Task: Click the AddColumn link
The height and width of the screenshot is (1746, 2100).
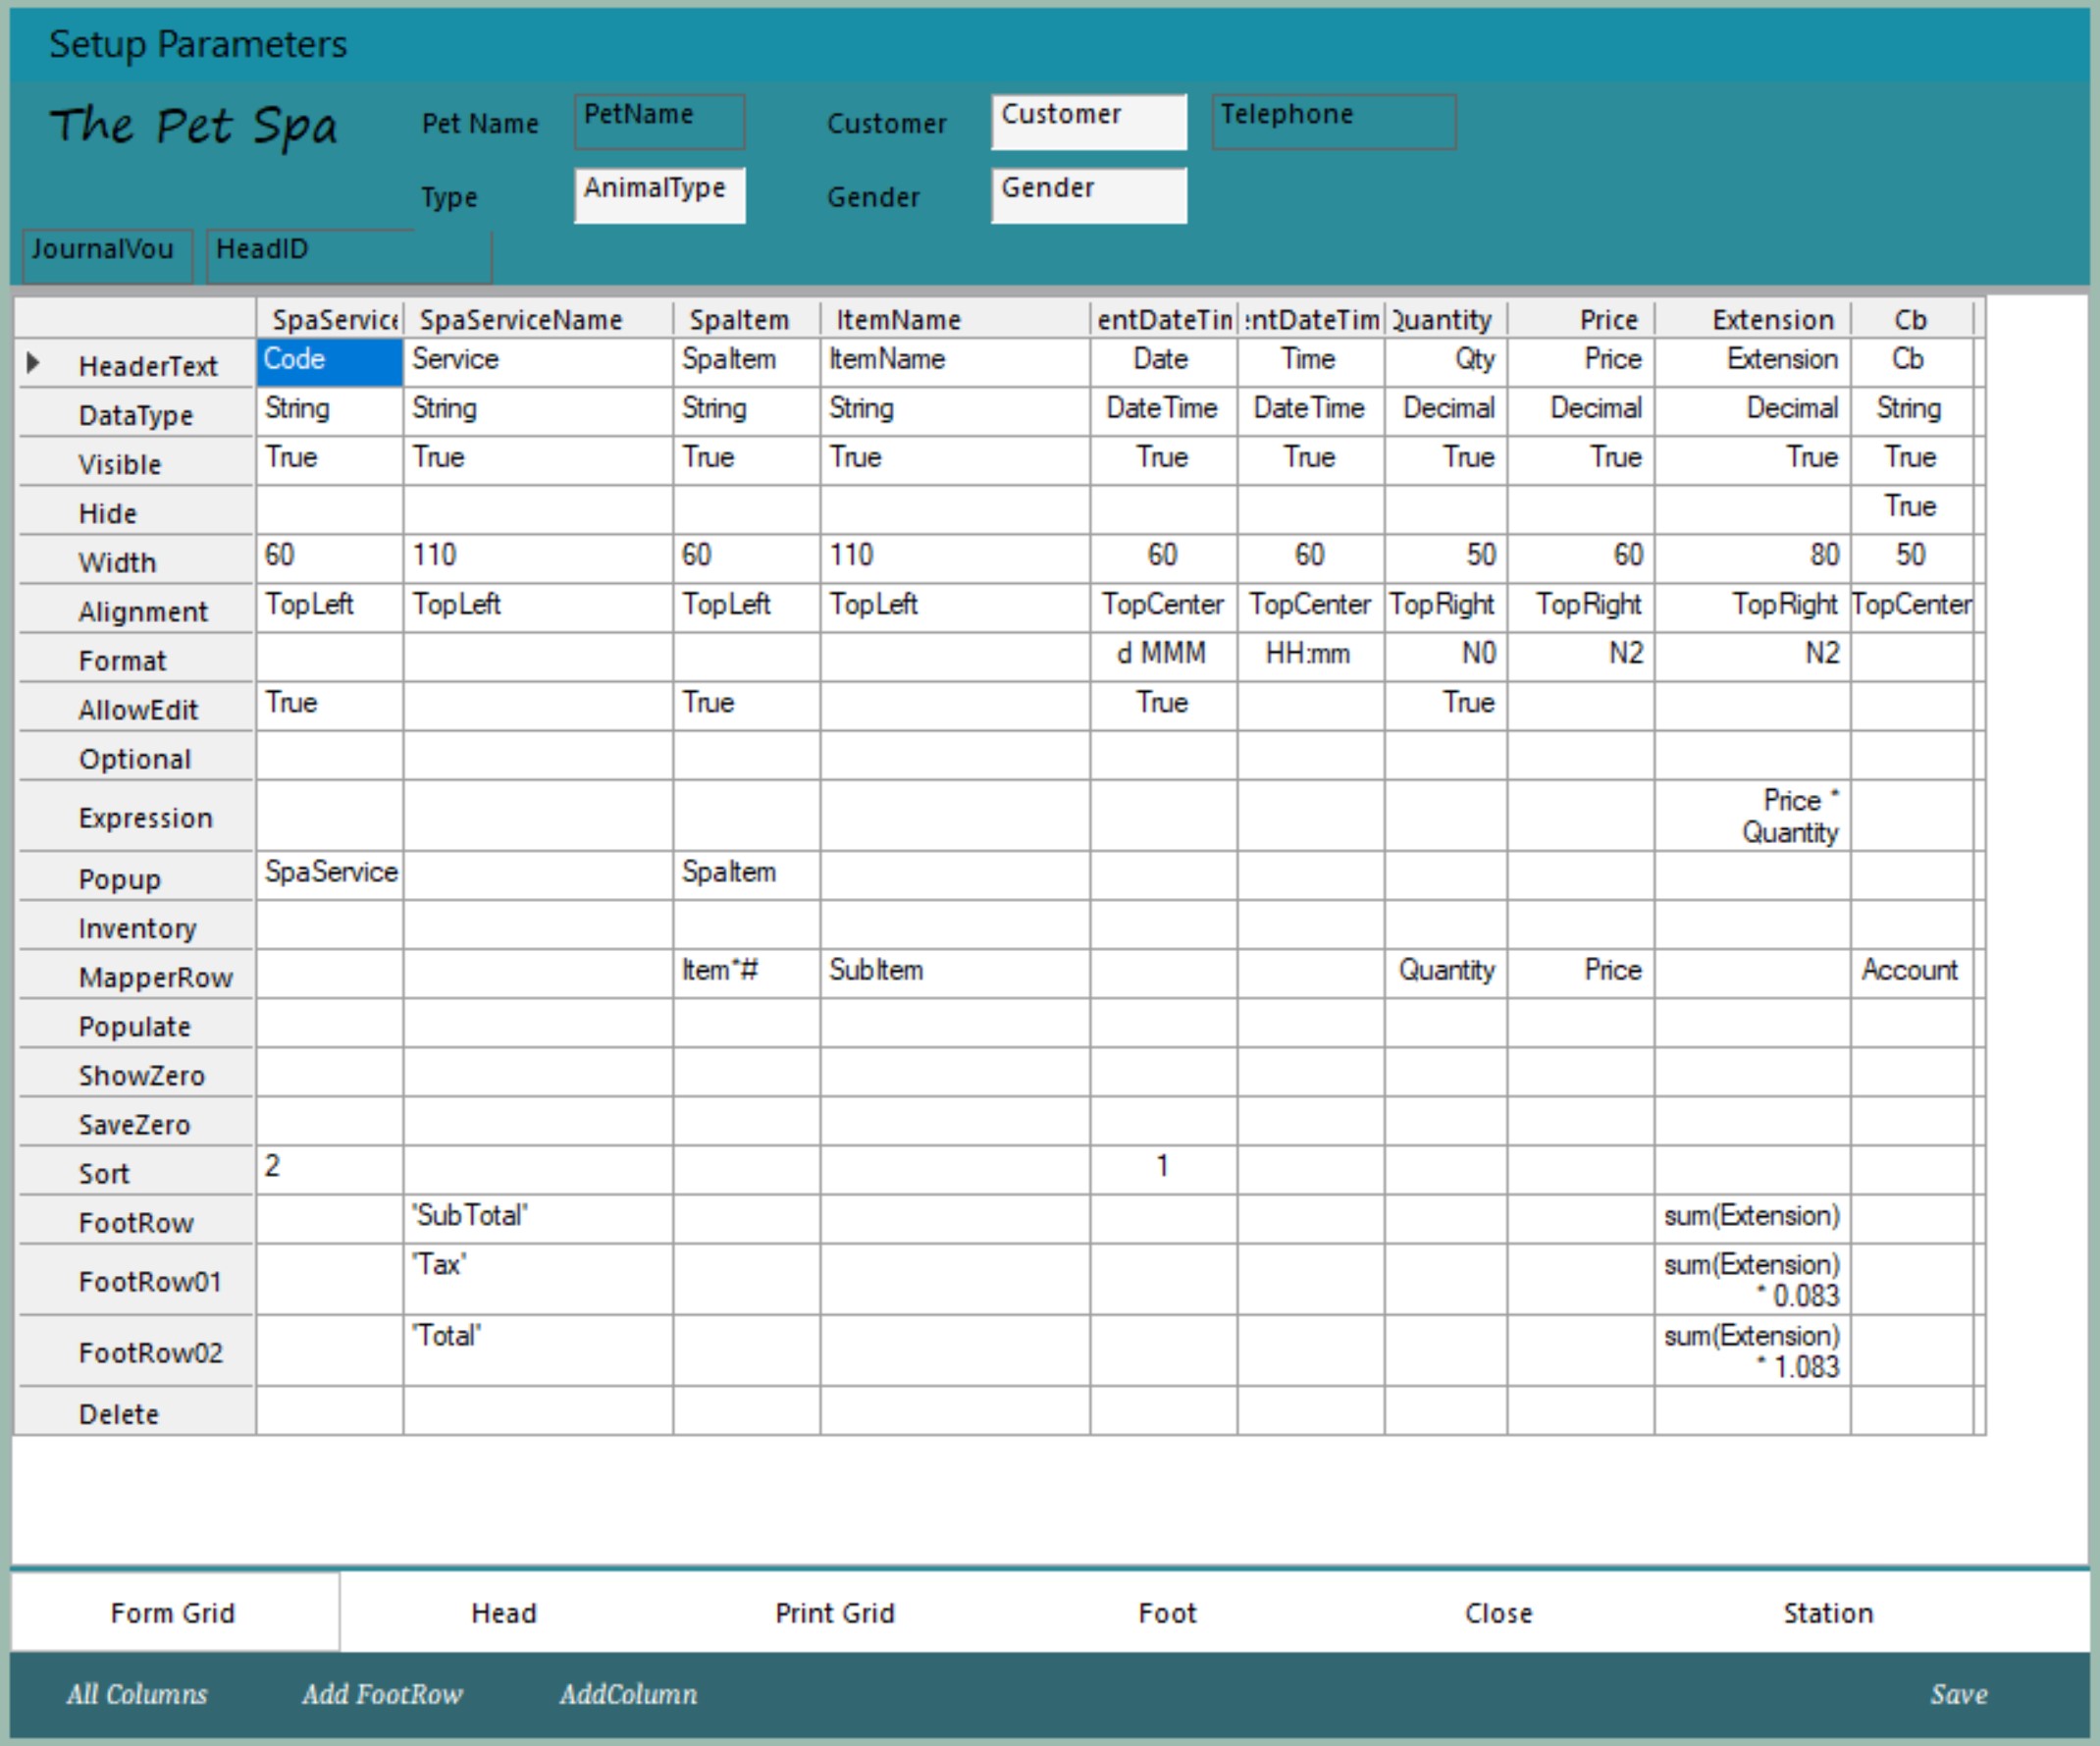Action: [x=628, y=1694]
